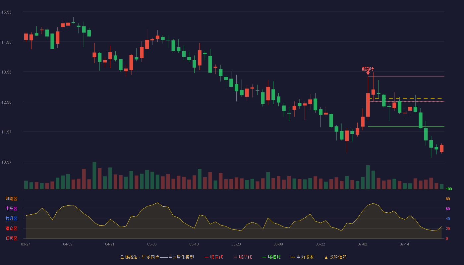Select the 拉升区 zone label
The height and width of the screenshot is (265, 464).
[11, 219]
